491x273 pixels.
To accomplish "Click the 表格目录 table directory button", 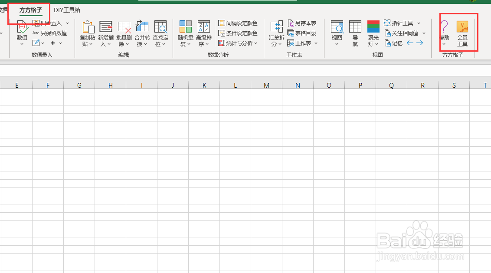I will pos(302,33).
